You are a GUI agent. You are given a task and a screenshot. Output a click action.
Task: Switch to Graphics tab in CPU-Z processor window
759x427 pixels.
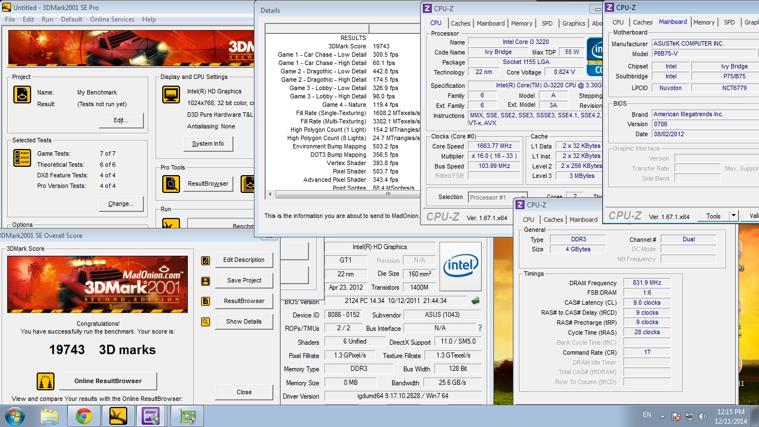click(574, 23)
